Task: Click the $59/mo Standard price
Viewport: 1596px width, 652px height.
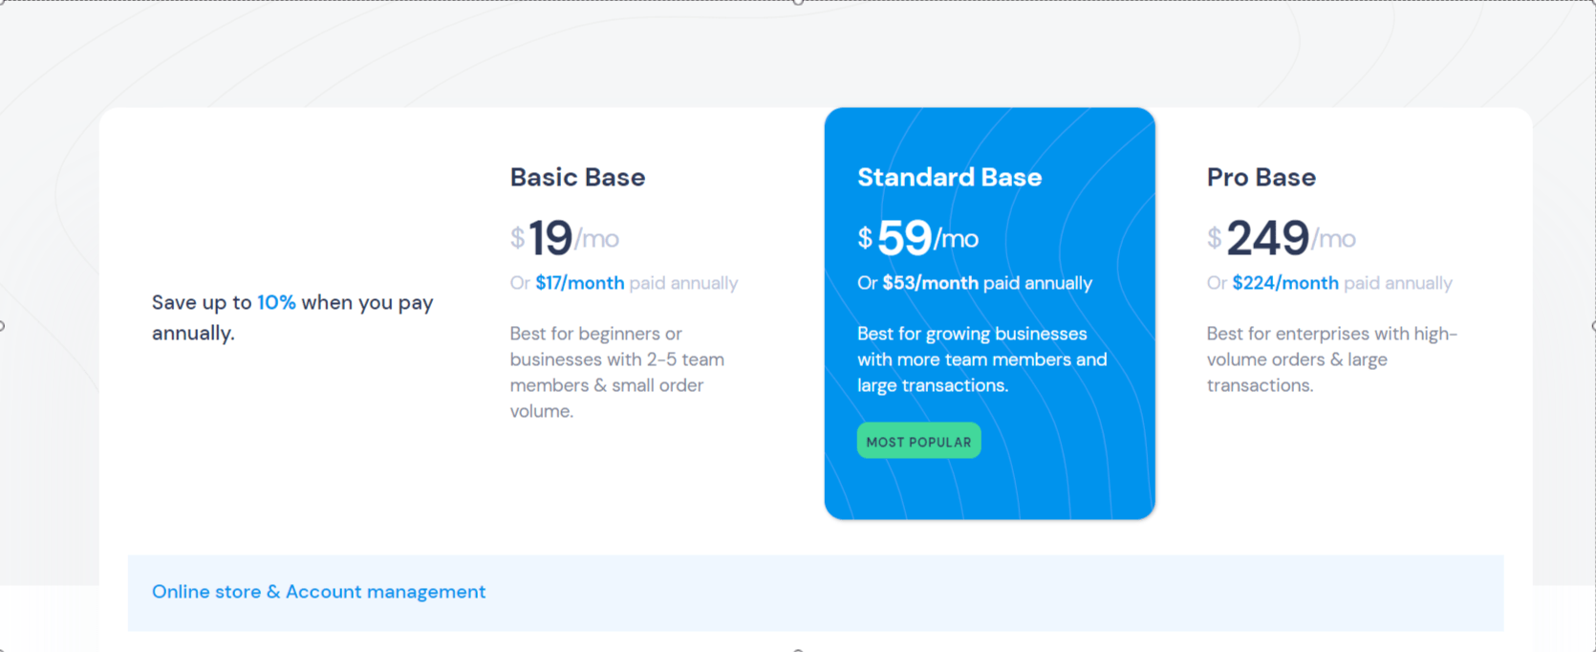Action: [917, 238]
